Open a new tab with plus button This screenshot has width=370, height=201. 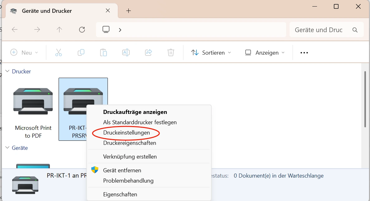tap(128, 11)
